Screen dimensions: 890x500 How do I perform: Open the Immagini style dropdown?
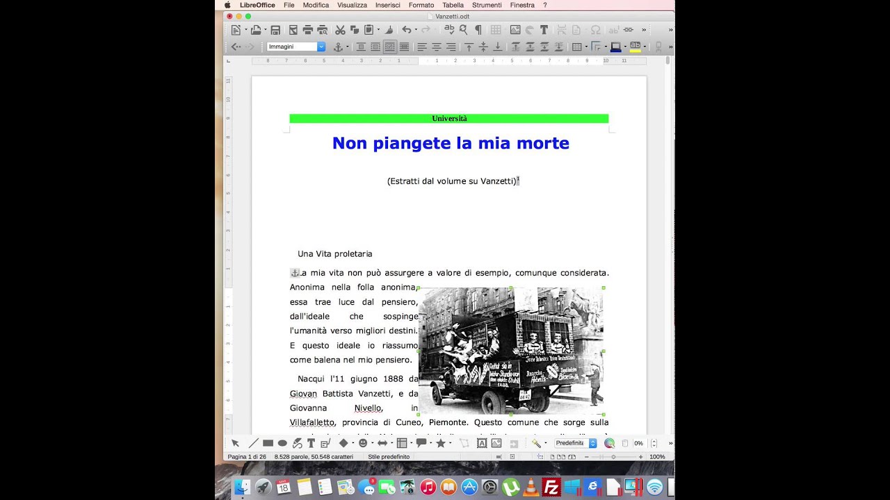pyautogui.click(x=321, y=47)
